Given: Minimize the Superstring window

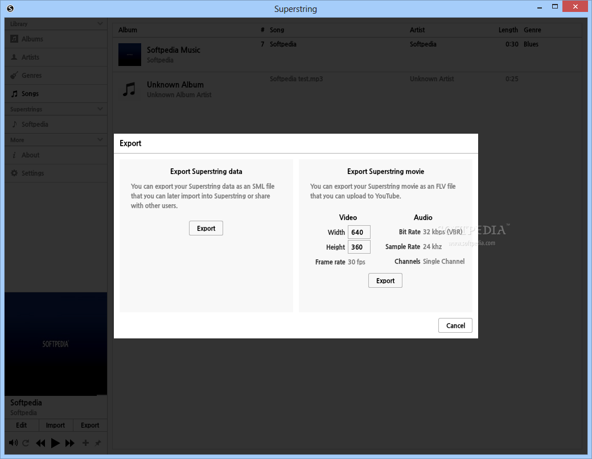Looking at the screenshot, I should [x=540, y=7].
